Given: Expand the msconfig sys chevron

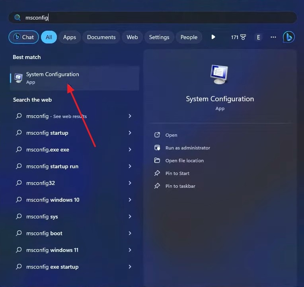Looking at the screenshot, I should tap(130, 216).
